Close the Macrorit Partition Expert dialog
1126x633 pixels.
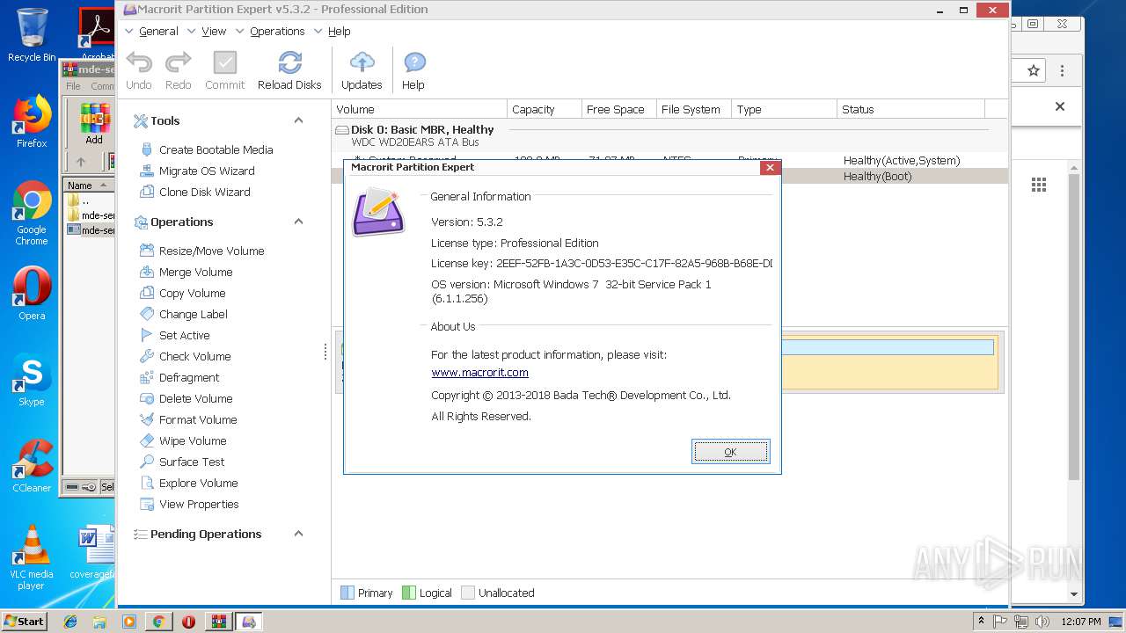770,167
